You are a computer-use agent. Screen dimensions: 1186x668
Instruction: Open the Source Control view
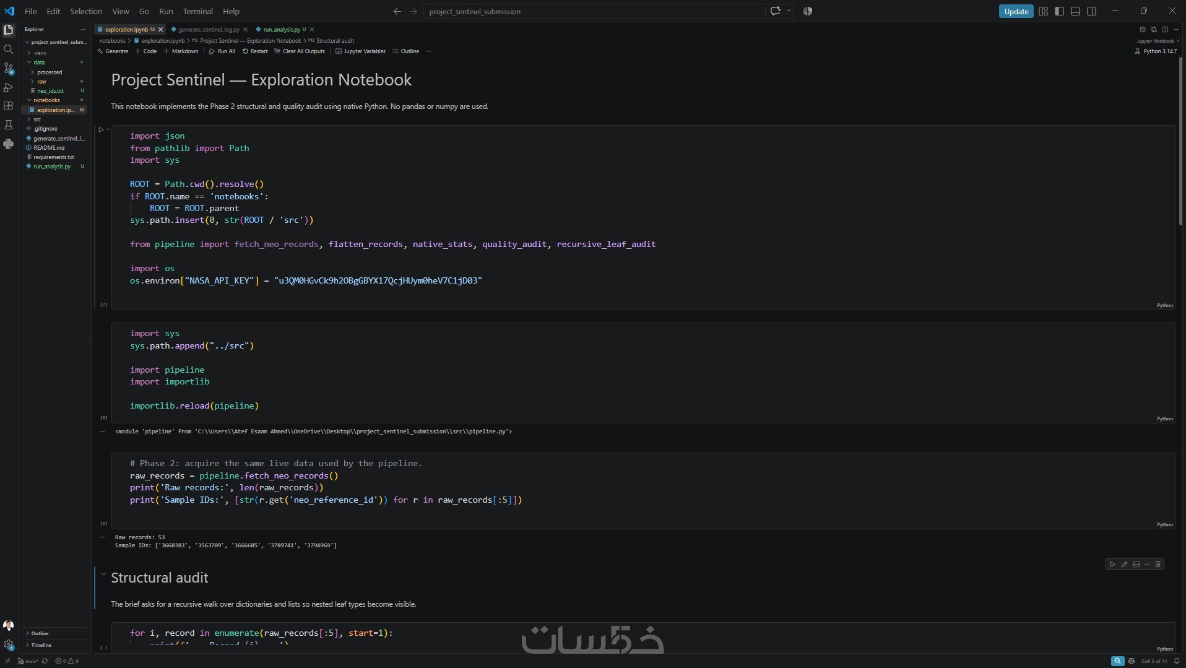click(x=9, y=68)
